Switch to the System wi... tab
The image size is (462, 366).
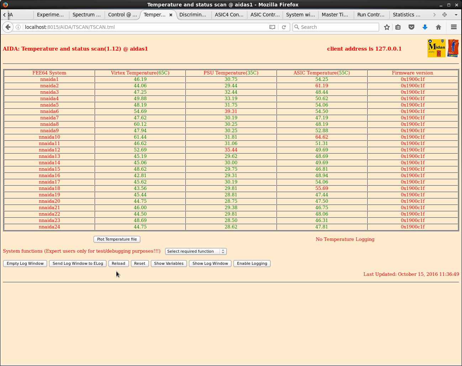(300, 15)
